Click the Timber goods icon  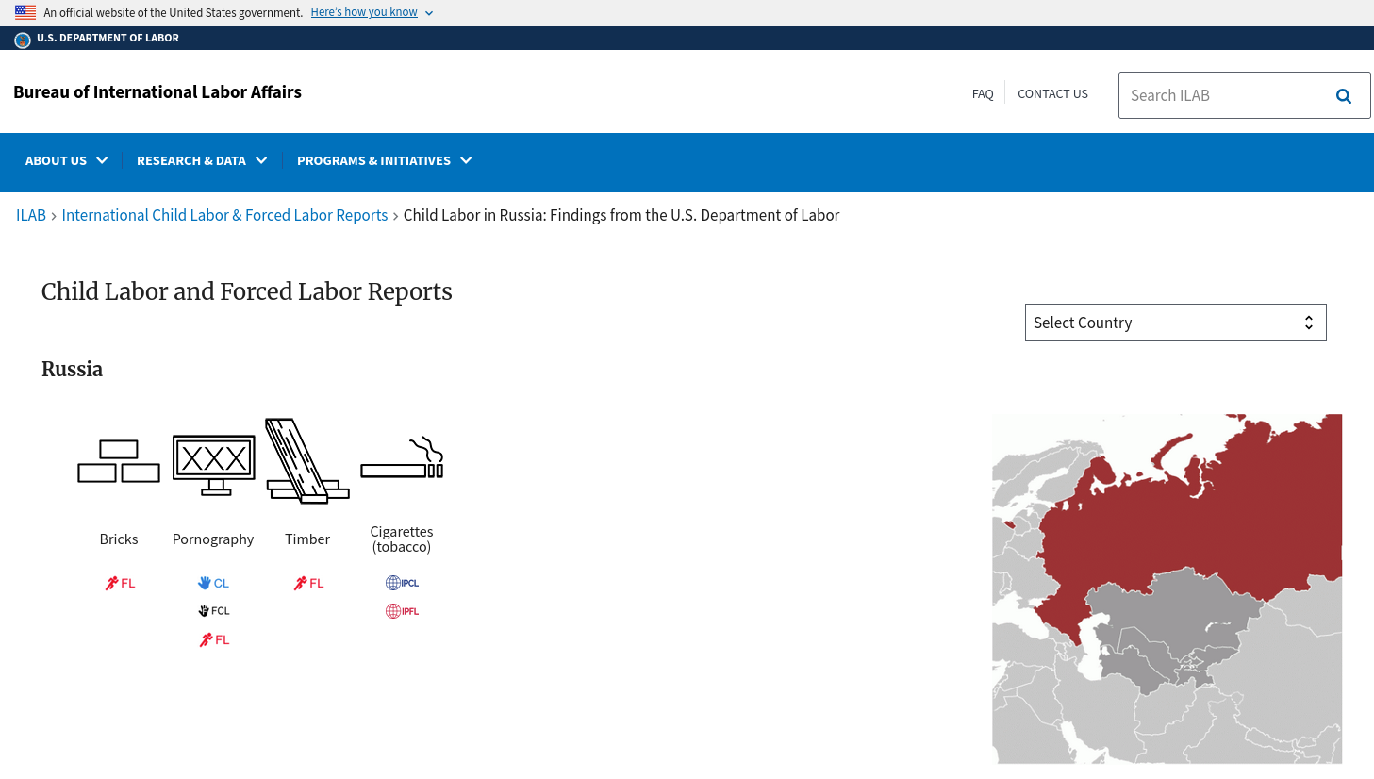(306, 460)
